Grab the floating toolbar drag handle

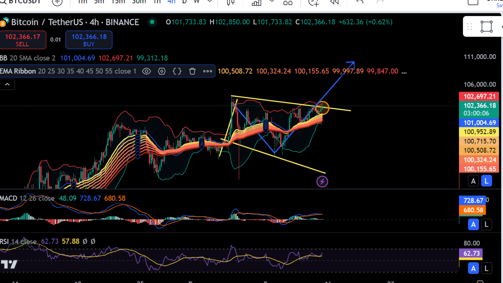coord(470,27)
